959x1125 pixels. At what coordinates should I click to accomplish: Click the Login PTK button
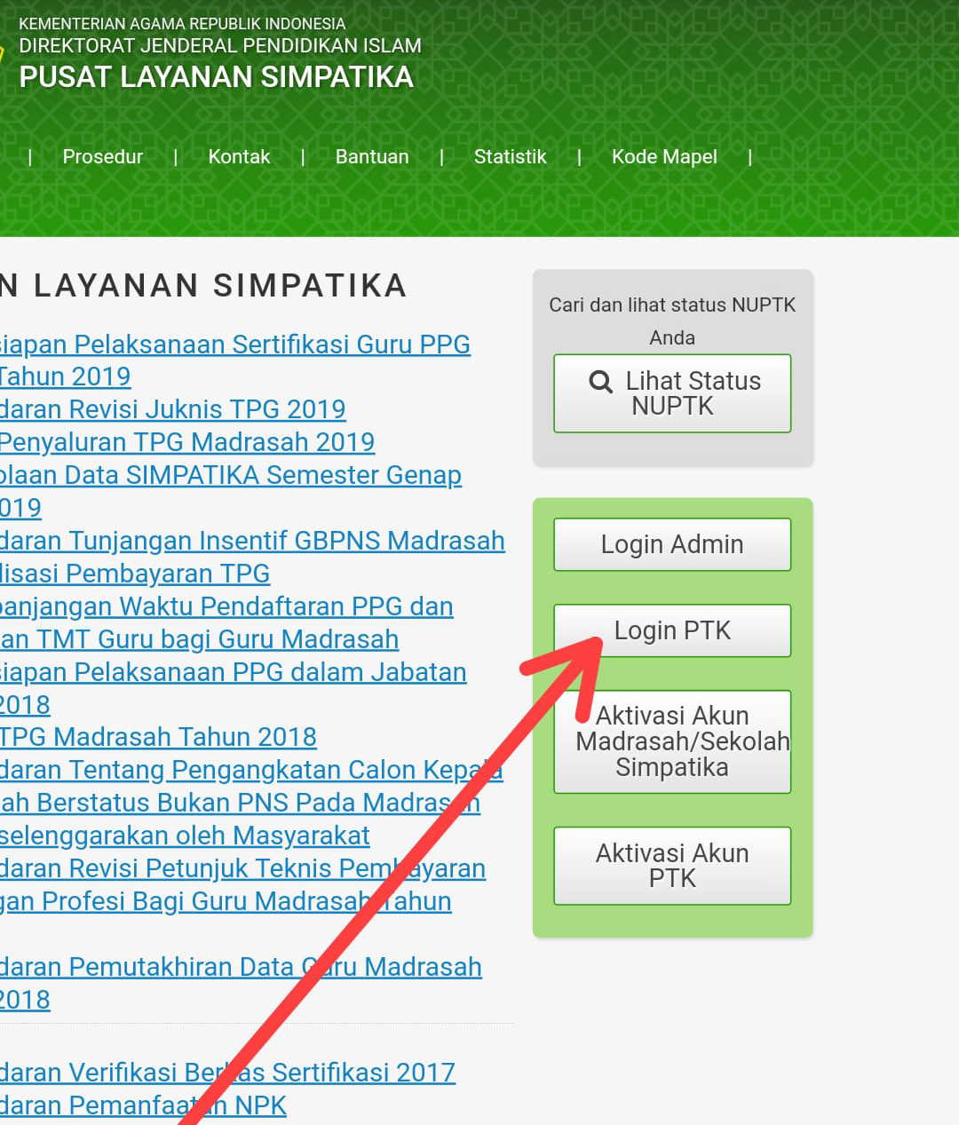coord(672,630)
